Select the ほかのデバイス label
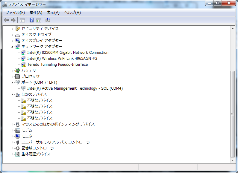The width and height of the screenshot is (238, 173). point(34,94)
